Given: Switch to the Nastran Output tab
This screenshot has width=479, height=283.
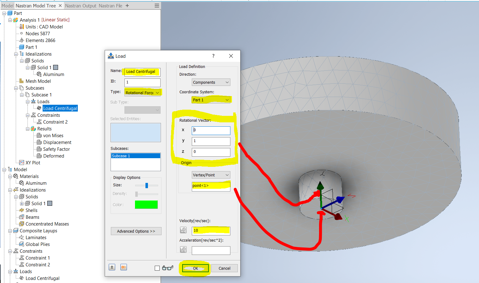Looking at the screenshot, I should (x=81, y=5).
